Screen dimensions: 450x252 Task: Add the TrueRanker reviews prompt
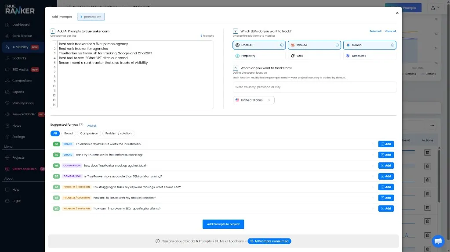point(386,144)
